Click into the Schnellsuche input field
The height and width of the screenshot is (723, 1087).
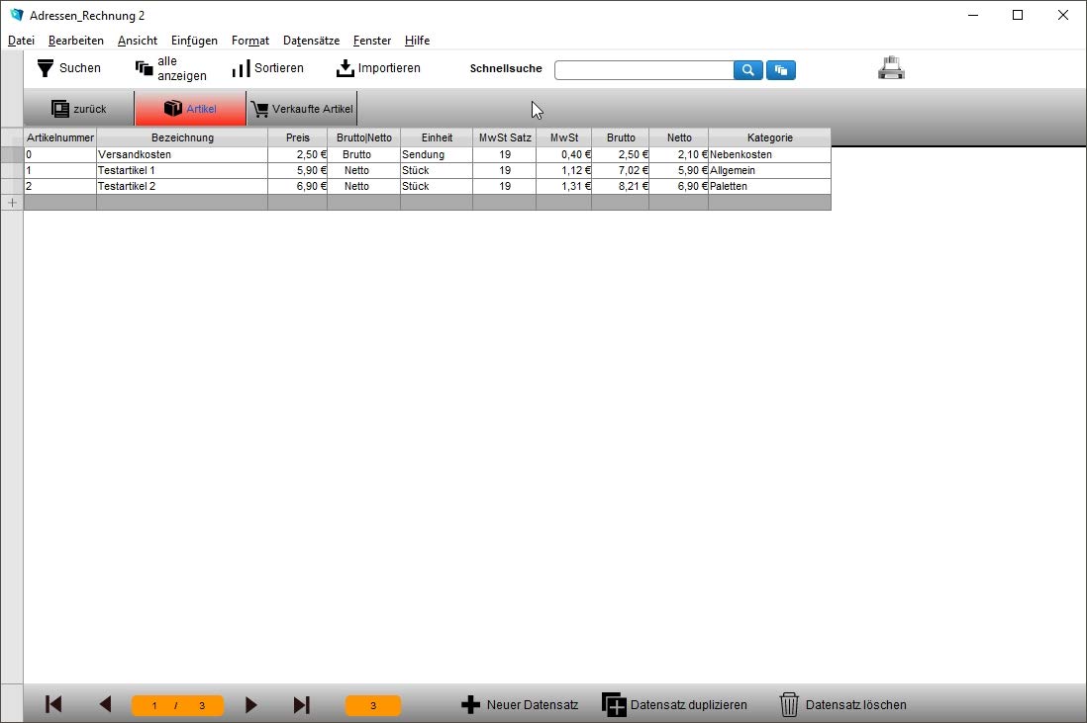point(644,70)
